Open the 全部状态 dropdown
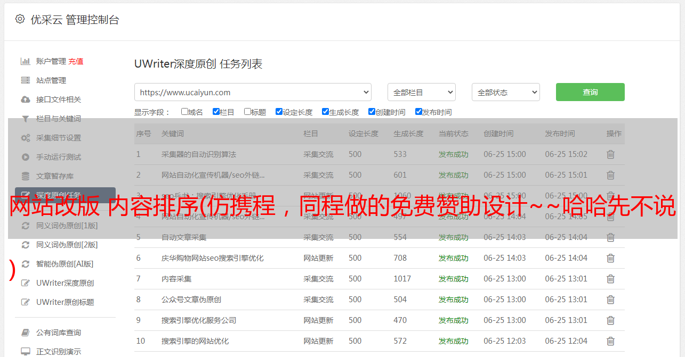Image resolution: width=685 pixels, height=357 pixels. click(x=506, y=92)
